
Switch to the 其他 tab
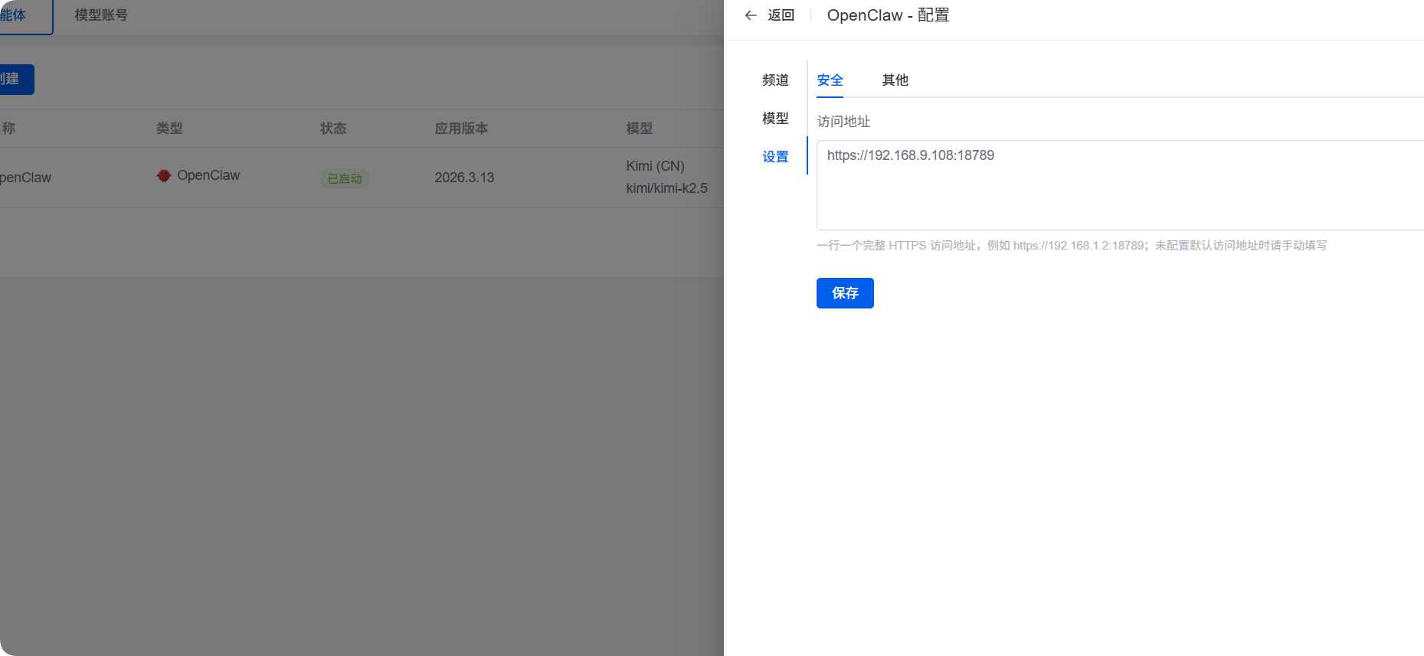895,80
